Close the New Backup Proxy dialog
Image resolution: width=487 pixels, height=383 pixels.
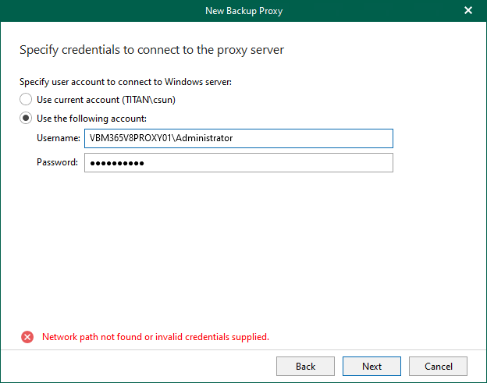pyautogui.click(x=468, y=10)
